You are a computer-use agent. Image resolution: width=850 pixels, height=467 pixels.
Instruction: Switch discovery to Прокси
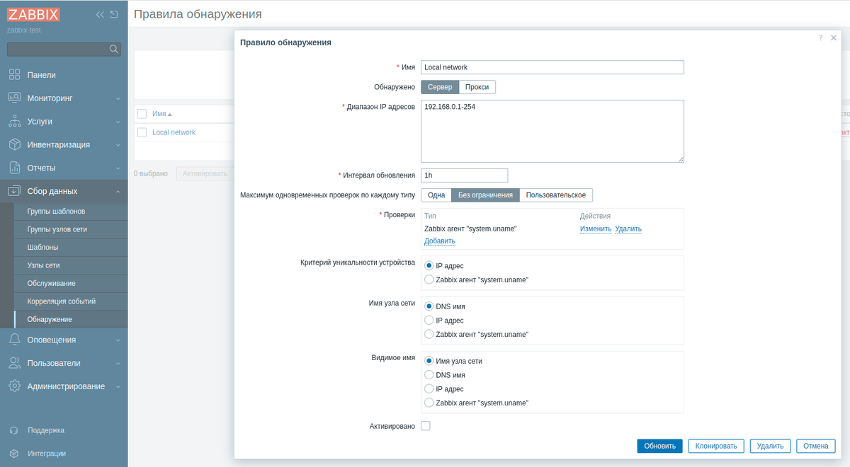tap(477, 87)
